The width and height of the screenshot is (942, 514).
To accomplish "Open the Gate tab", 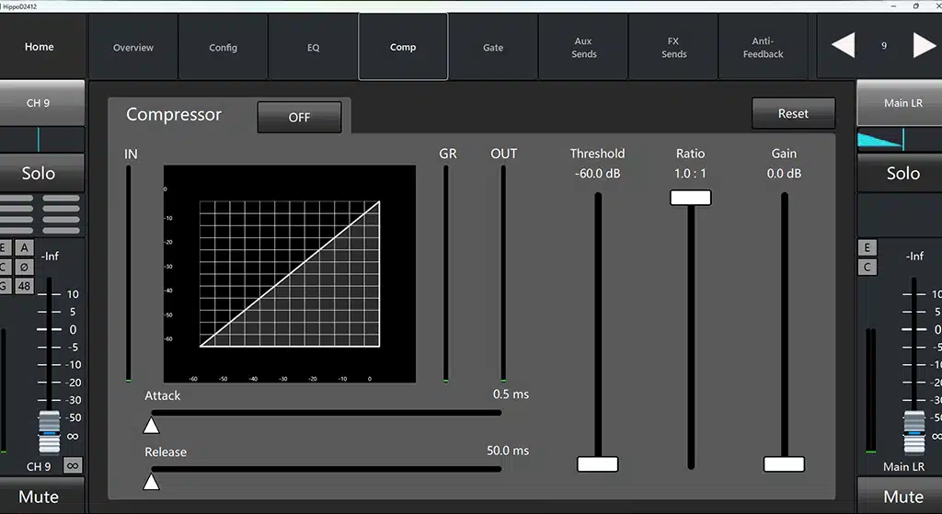I will pos(493,47).
